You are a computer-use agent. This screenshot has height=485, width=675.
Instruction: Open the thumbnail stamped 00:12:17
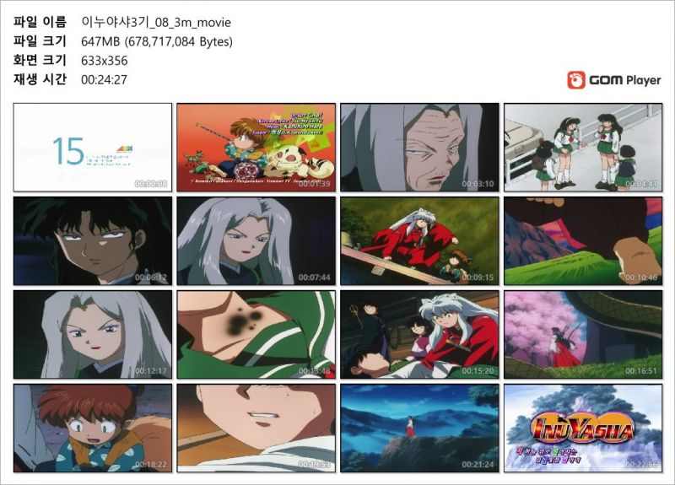(x=93, y=334)
